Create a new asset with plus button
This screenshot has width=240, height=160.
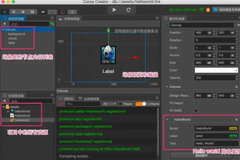point(4,101)
